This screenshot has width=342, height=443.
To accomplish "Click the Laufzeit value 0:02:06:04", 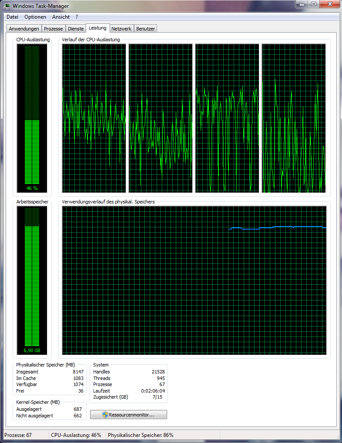I will (153, 391).
